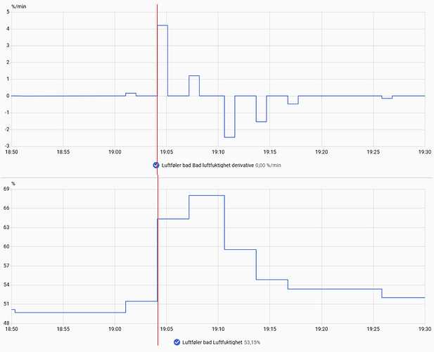Click the red vertical marker in upper chart

(x=158, y=89)
